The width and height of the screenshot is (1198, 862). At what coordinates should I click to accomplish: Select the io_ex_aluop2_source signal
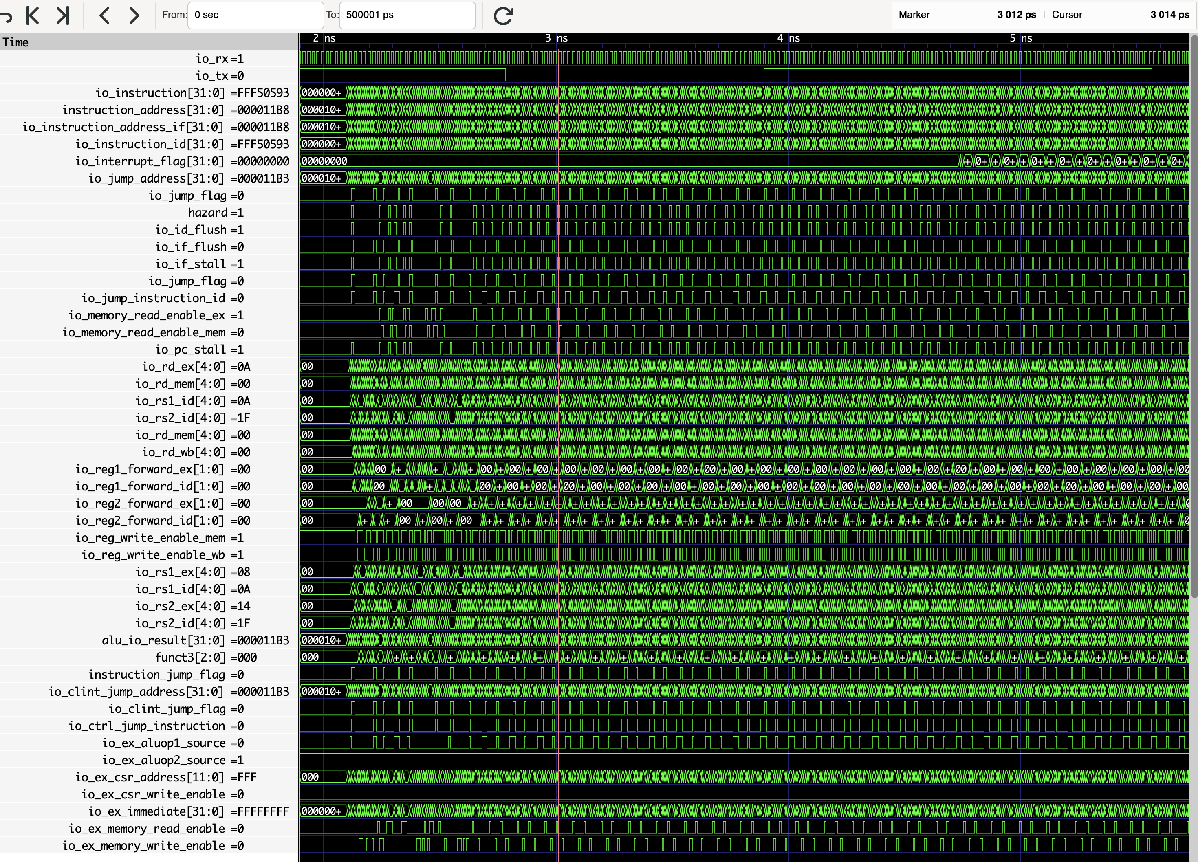[149, 760]
